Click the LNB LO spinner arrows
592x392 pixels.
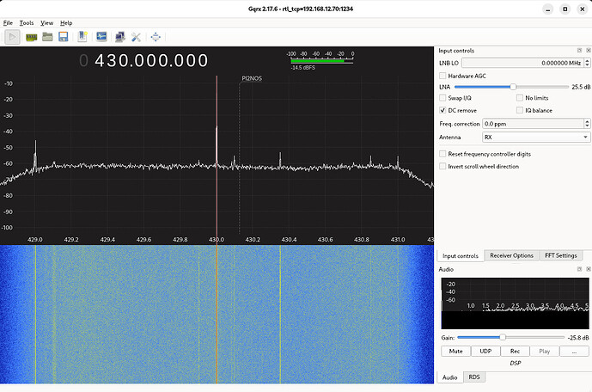coord(586,63)
